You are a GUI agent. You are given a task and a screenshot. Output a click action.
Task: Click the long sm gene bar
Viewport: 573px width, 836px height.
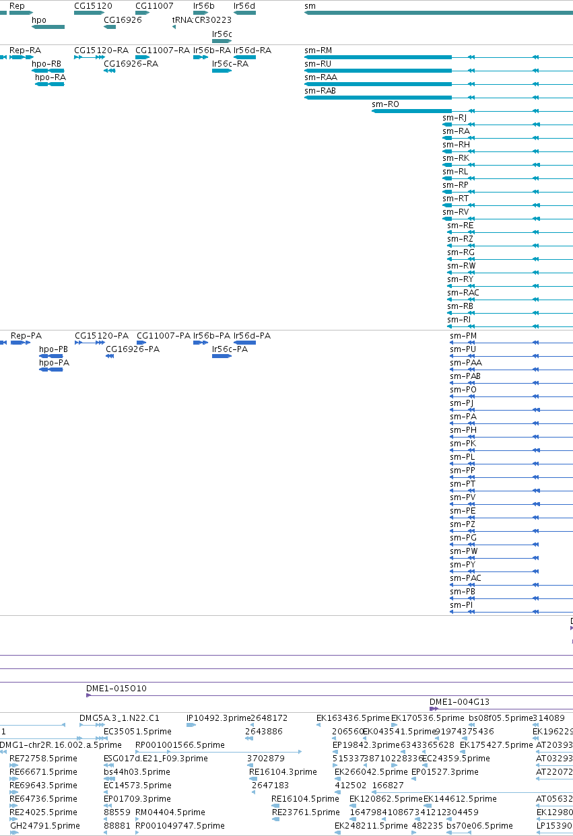point(438,13)
